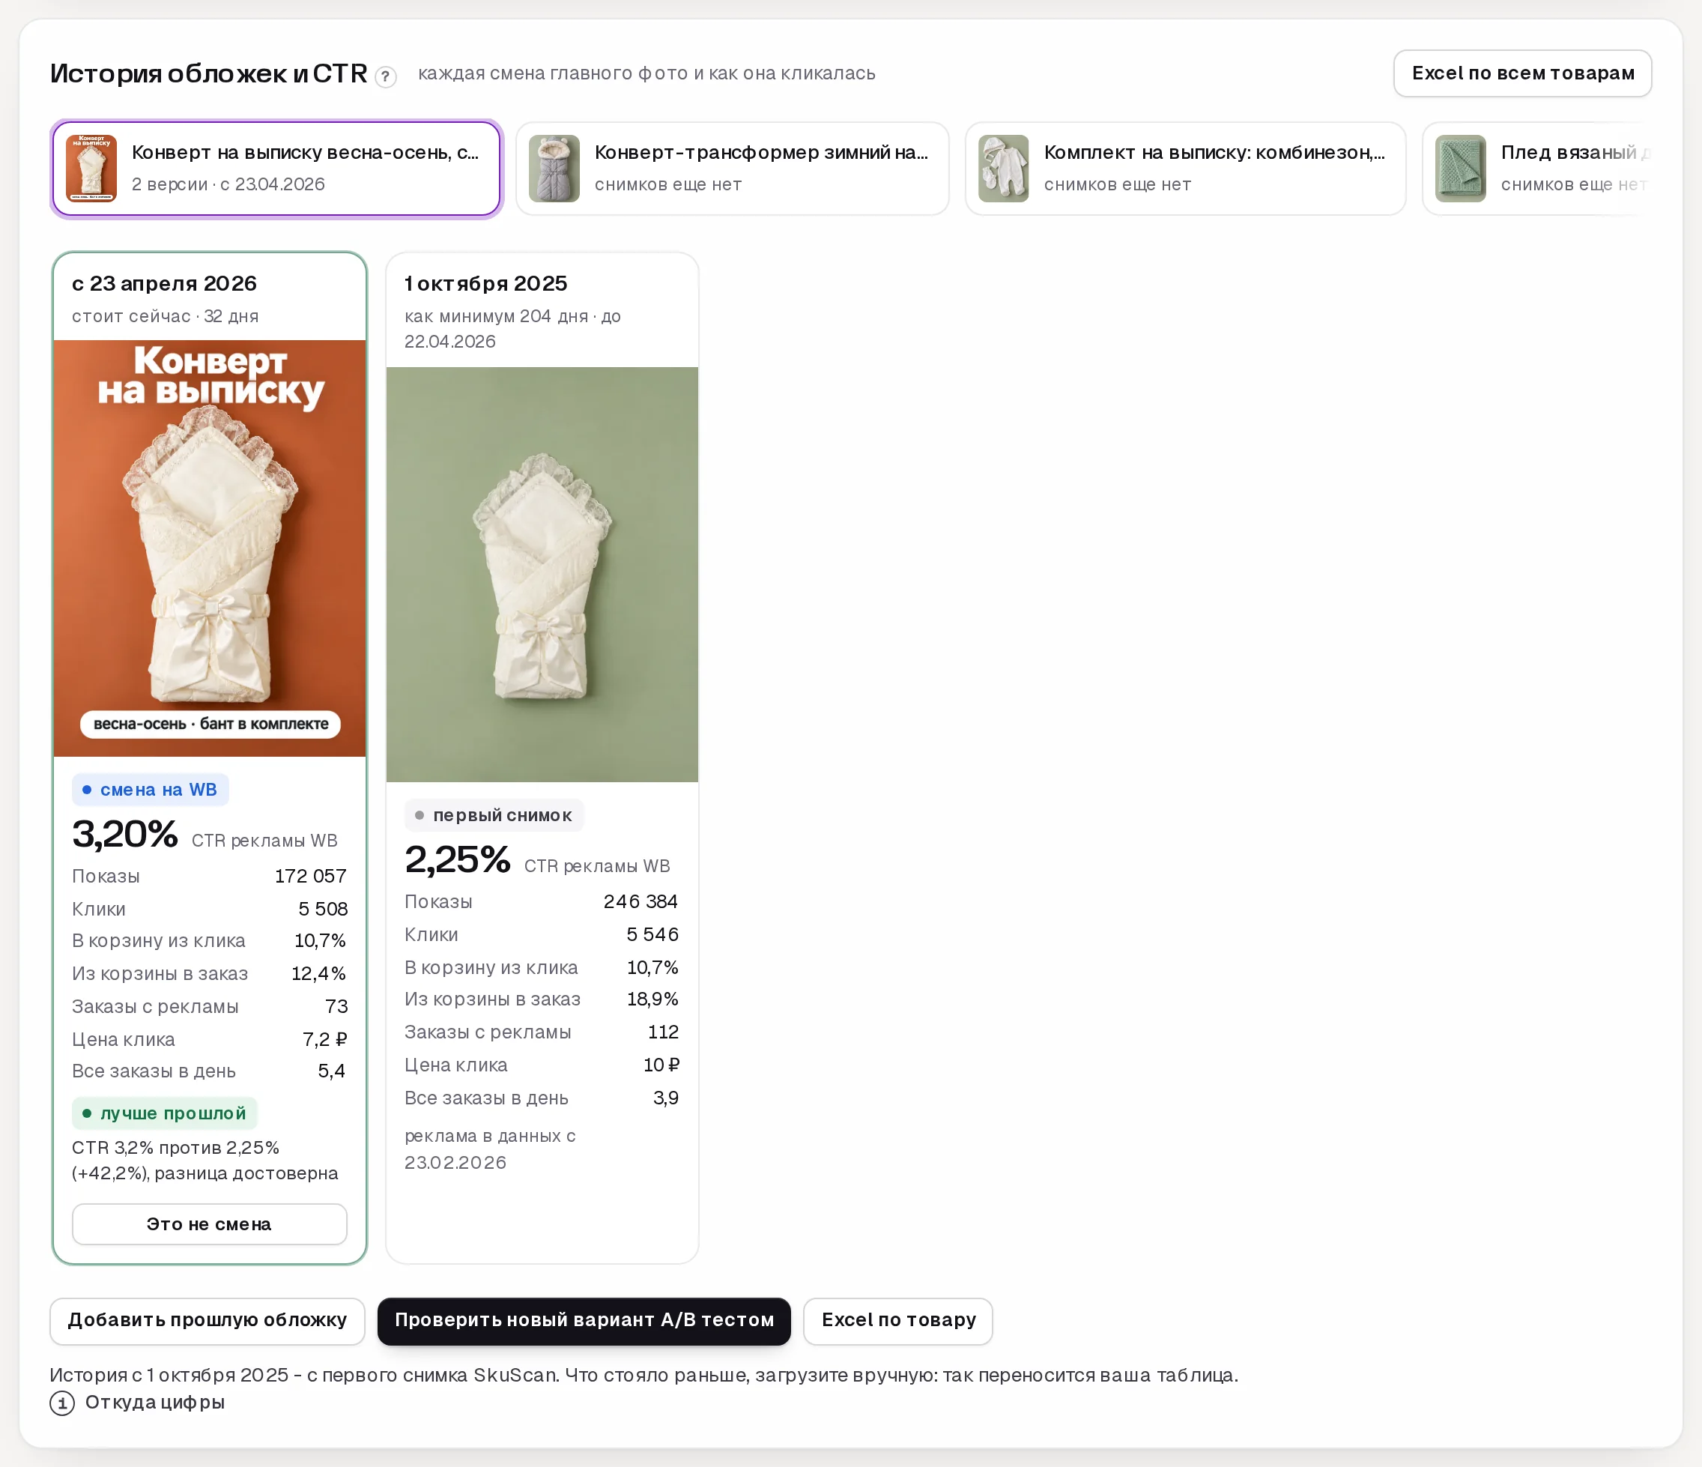
Task: Open the orange Конверт на выписку cover image
Action: tap(210, 548)
